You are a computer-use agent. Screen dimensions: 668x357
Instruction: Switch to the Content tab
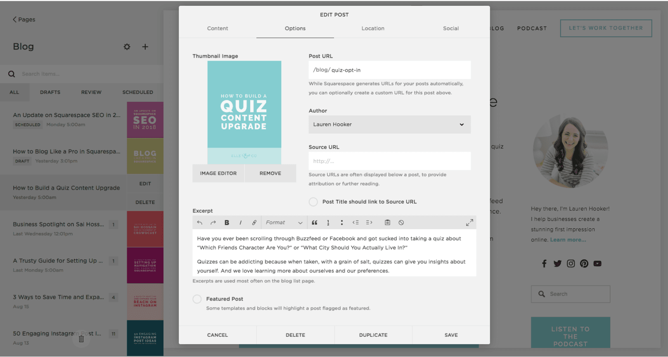click(218, 28)
